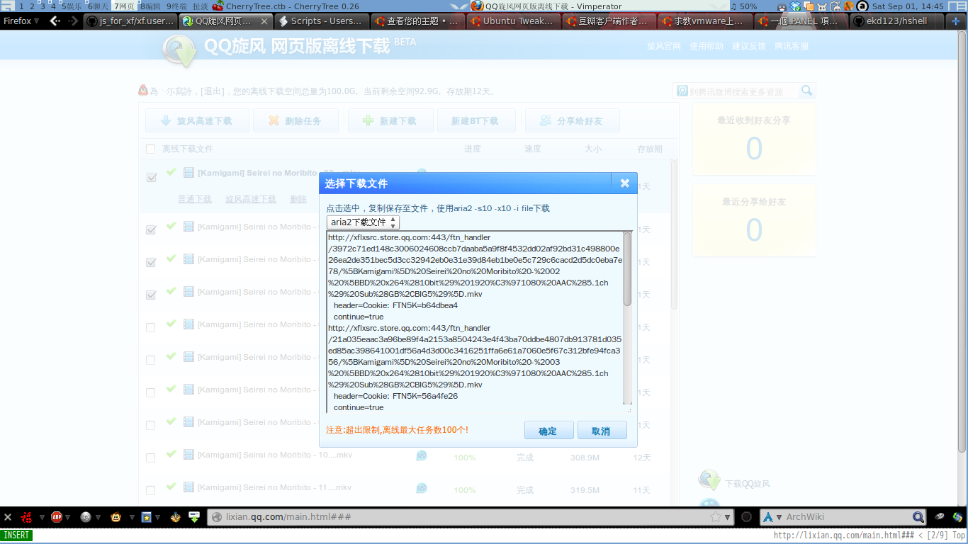Viewport: 968px width, 544px height.
Task: Click the magnifier icon in the Tencent Weibo search box
Action: [806, 91]
